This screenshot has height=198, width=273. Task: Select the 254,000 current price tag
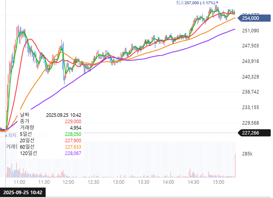point(254,18)
